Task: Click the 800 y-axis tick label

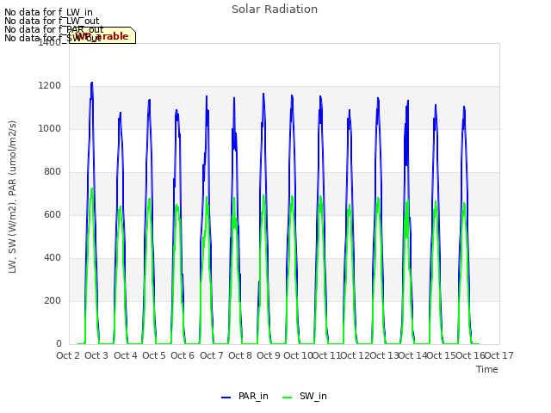Action: pyautogui.click(x=53, y=172)
